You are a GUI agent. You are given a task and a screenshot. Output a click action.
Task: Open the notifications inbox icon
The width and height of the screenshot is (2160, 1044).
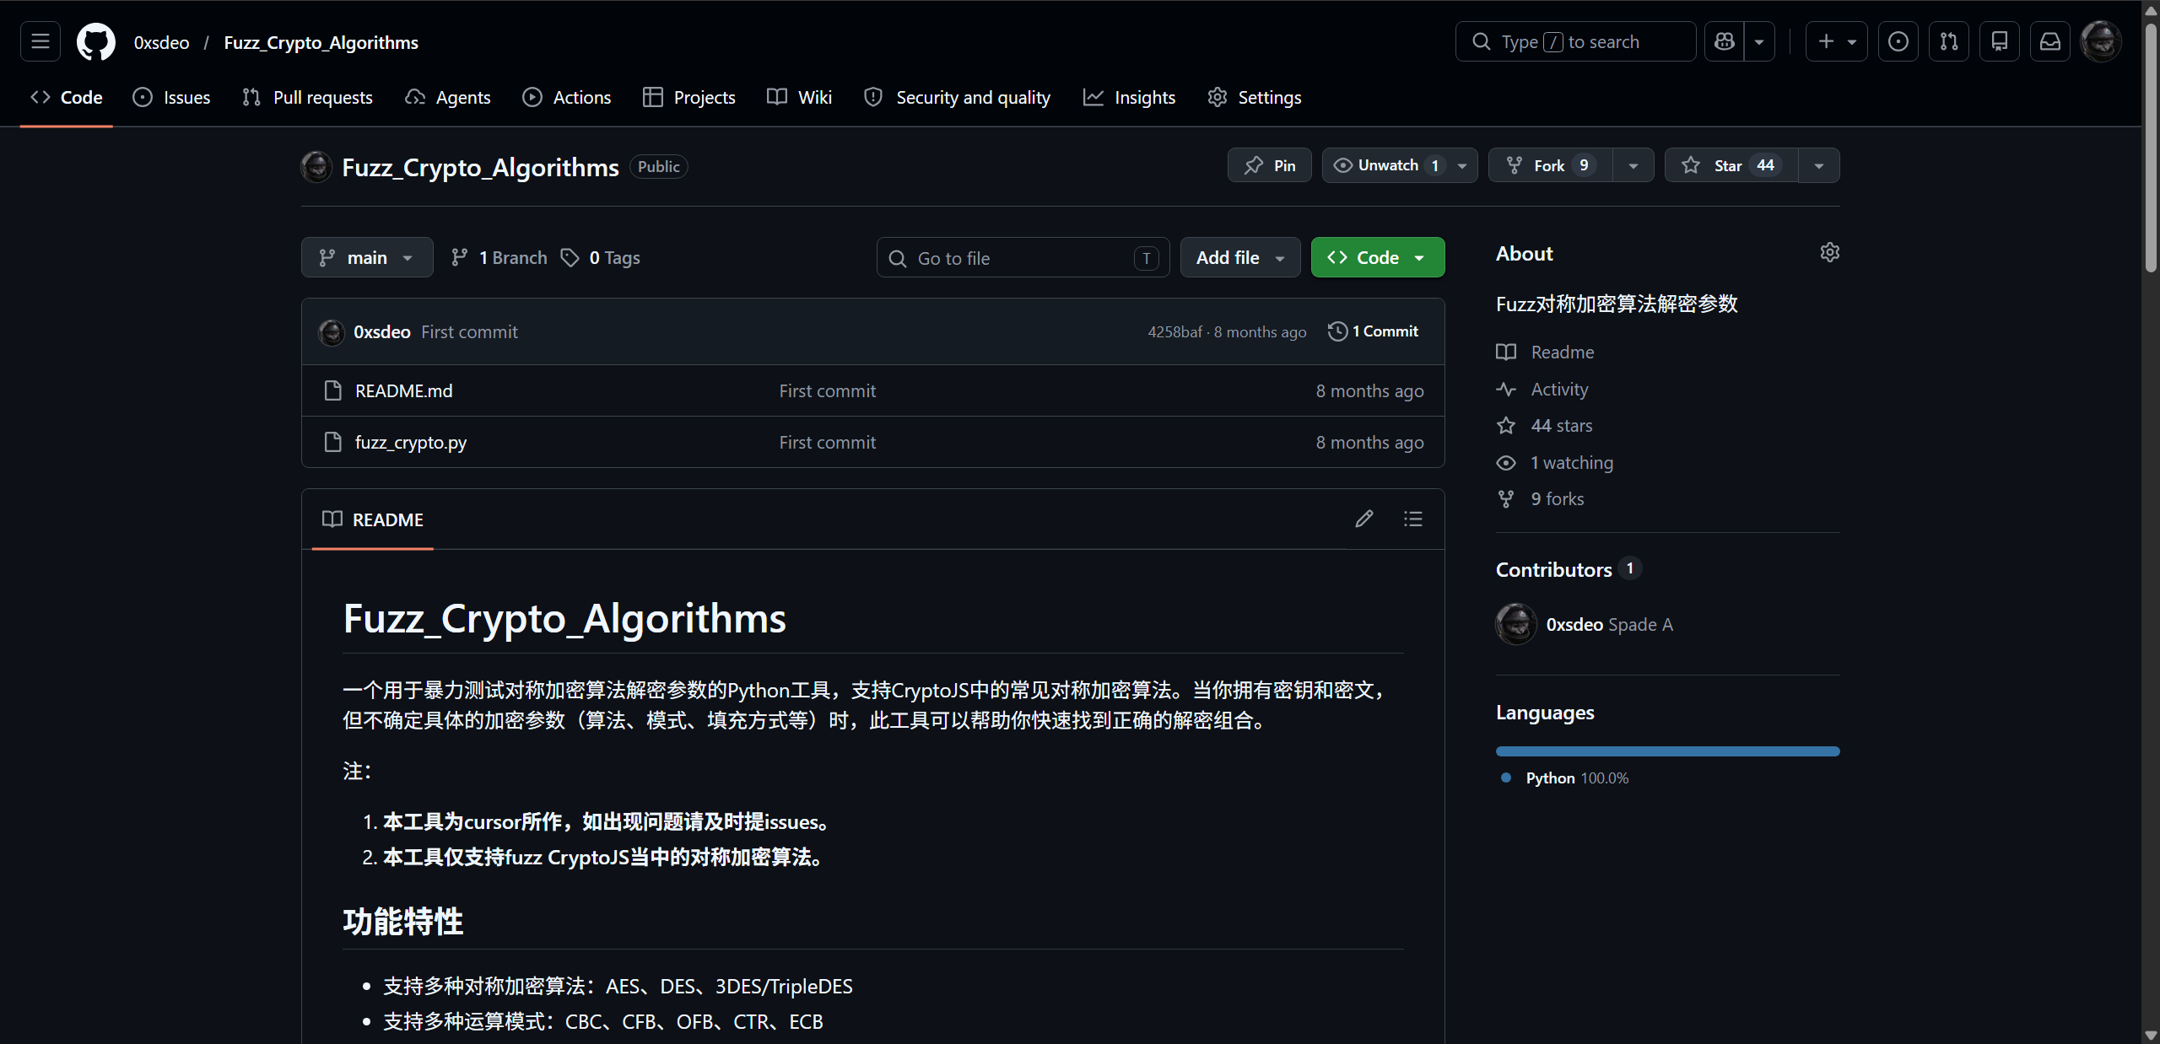point(2050,41)
